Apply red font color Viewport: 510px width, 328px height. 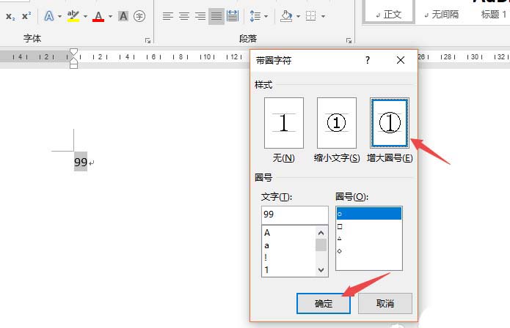pyautogui.click(x=98, y=16)
